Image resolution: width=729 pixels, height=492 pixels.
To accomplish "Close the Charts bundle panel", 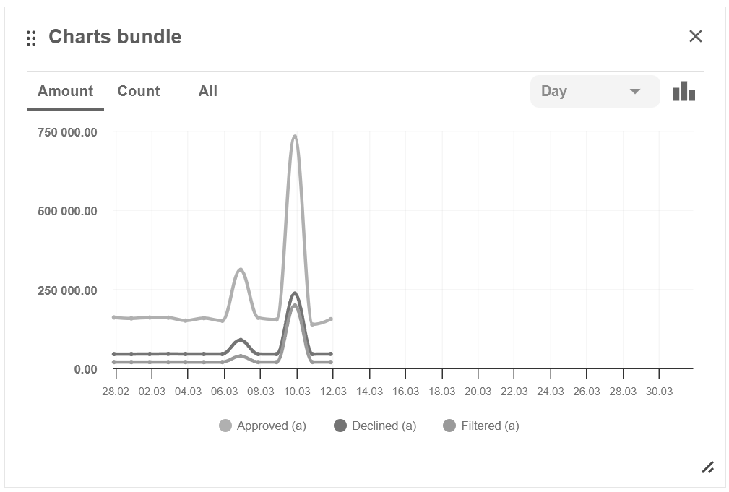I will click(x=695, y=36).
